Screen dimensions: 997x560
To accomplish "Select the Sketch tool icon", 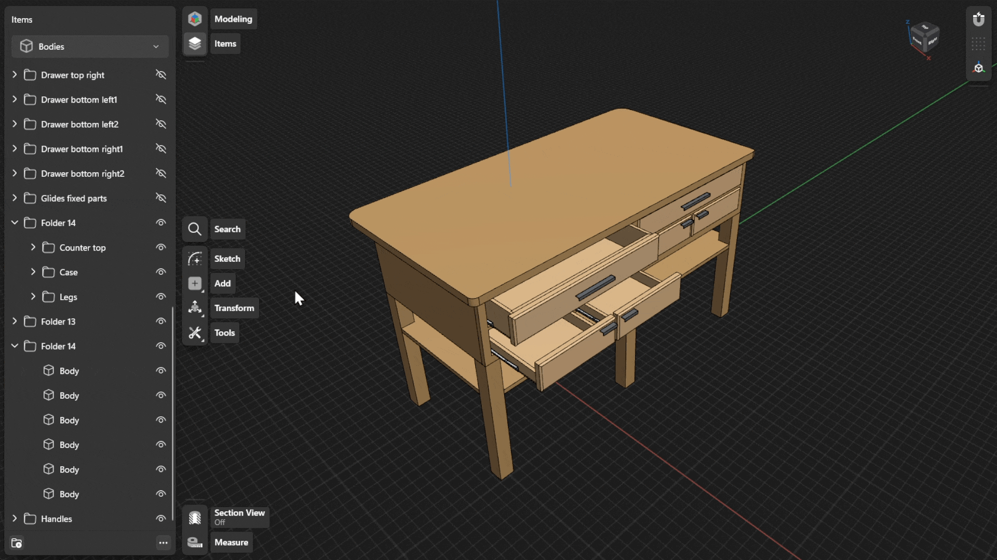I will [x=195, y=259].
